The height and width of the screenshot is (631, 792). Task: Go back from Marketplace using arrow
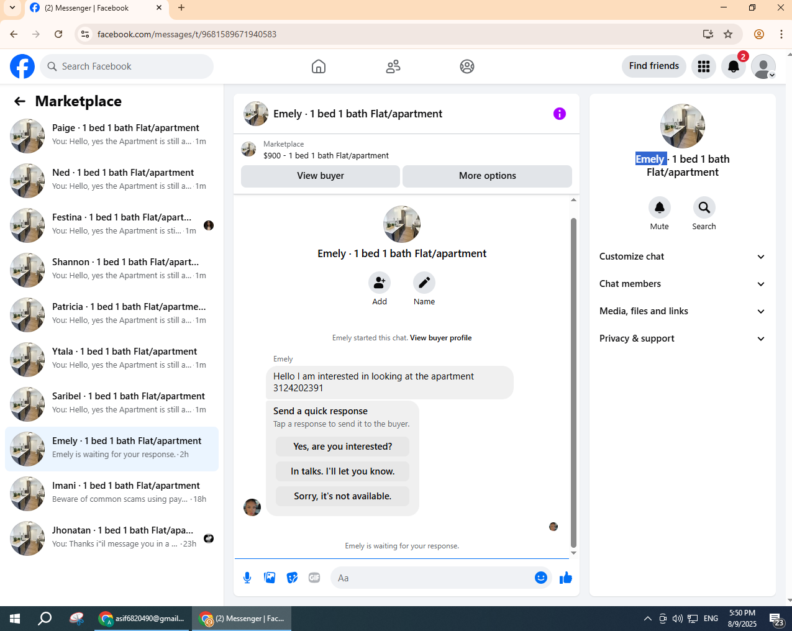tap(20, 101)
